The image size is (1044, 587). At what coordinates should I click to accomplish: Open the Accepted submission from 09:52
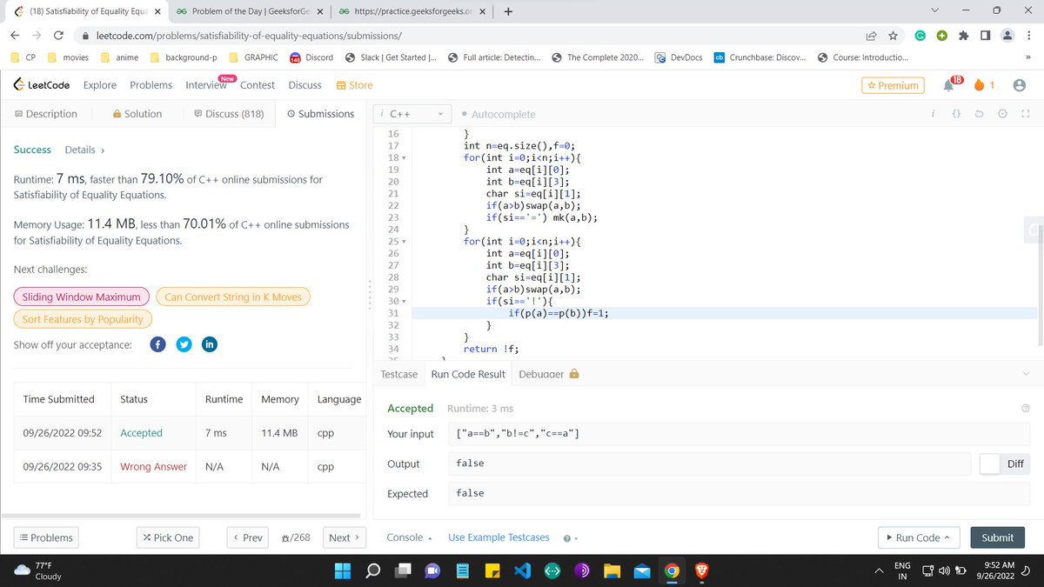click(141, 433)
